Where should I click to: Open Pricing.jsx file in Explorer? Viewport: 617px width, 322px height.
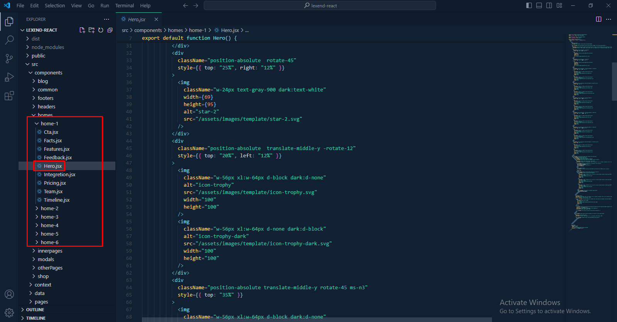55,183
